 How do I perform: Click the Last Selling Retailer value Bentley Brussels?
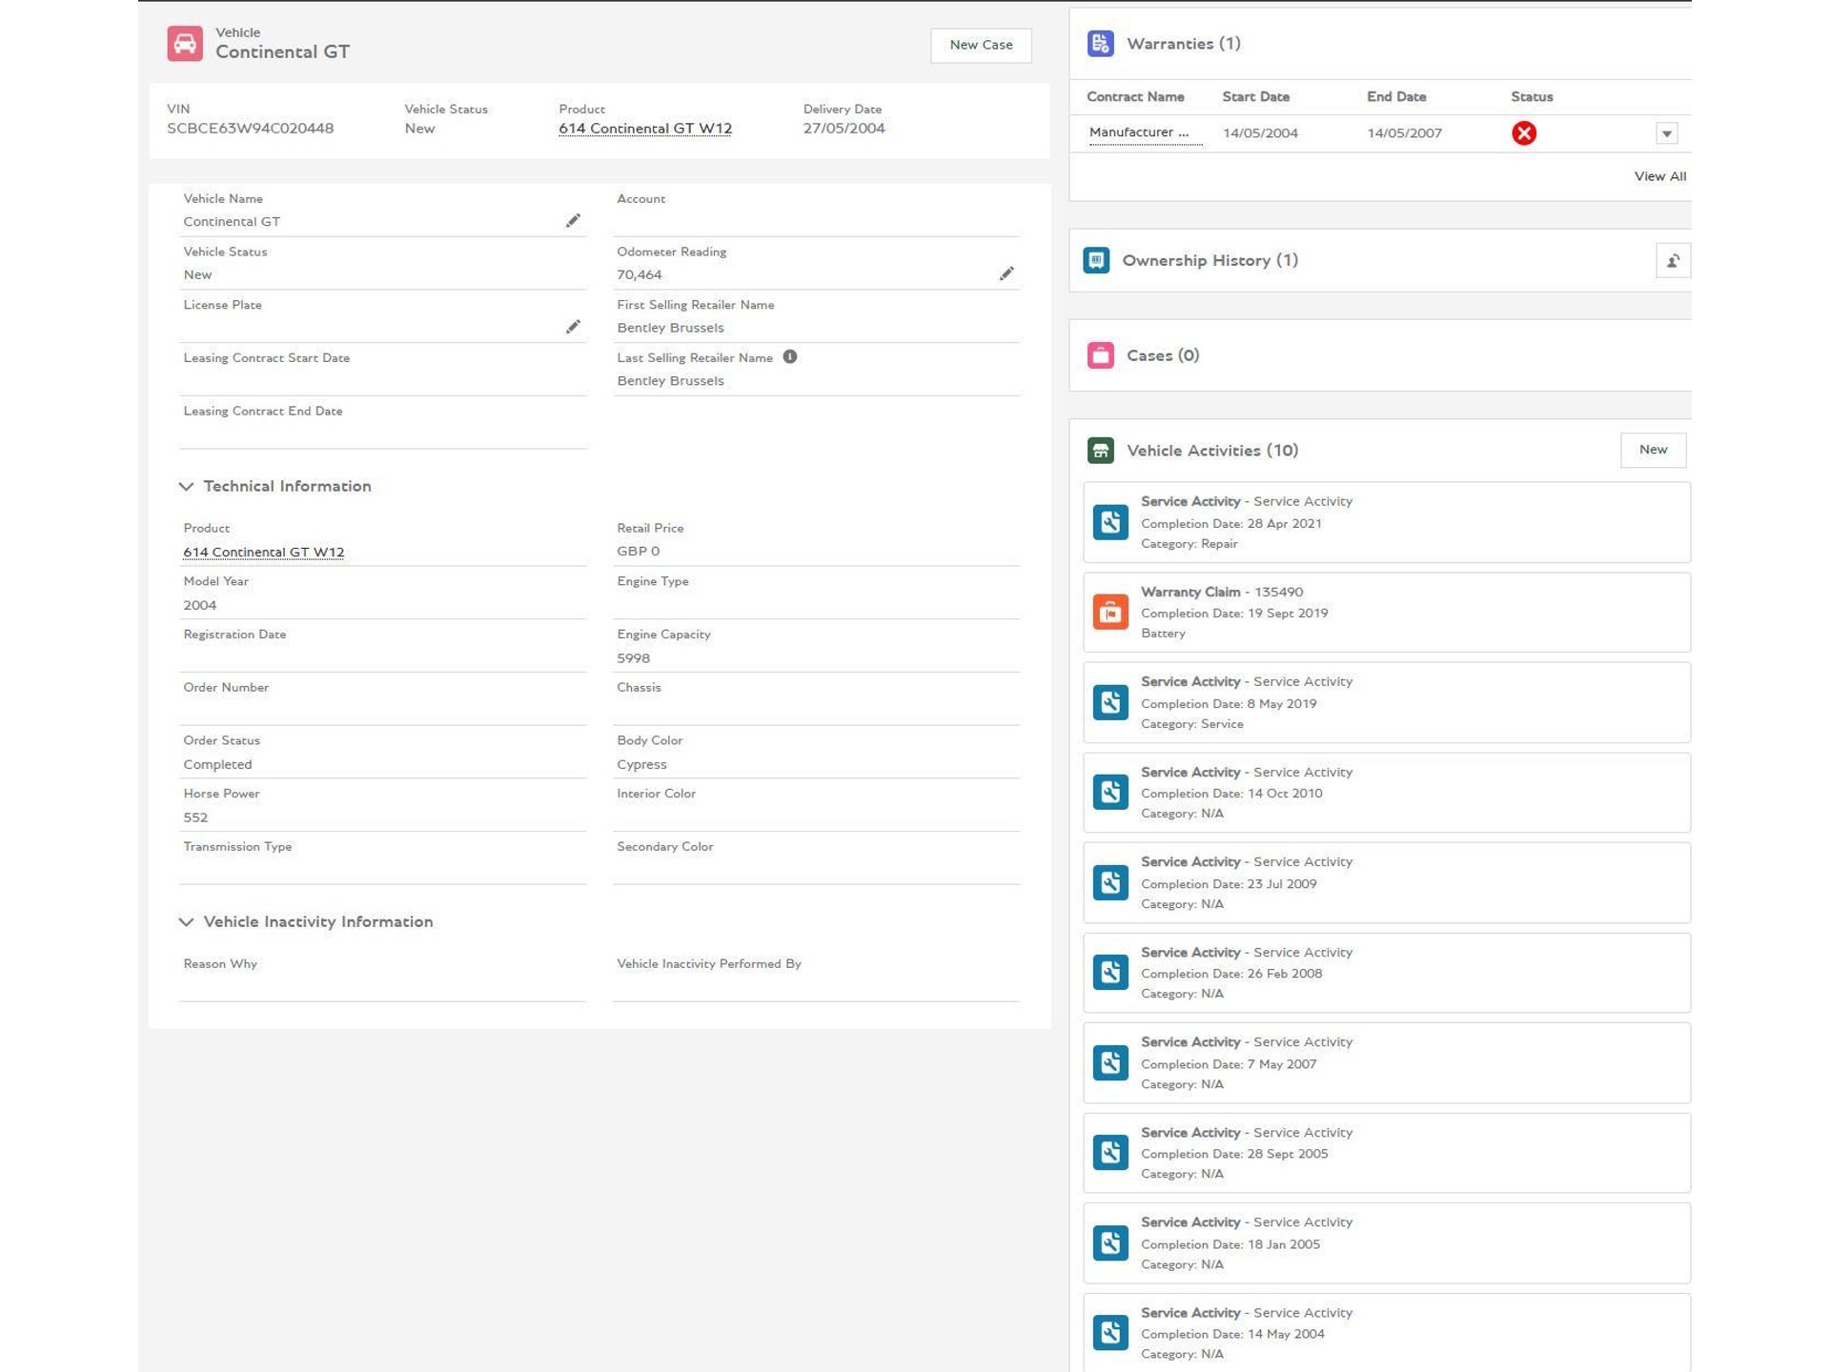pos(671,381)
